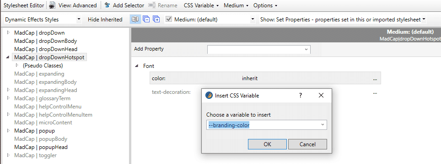Image resolution: width=441 pixels, height=164 pixels.
Task: Click the expand all icon
Action: (156, 19)
